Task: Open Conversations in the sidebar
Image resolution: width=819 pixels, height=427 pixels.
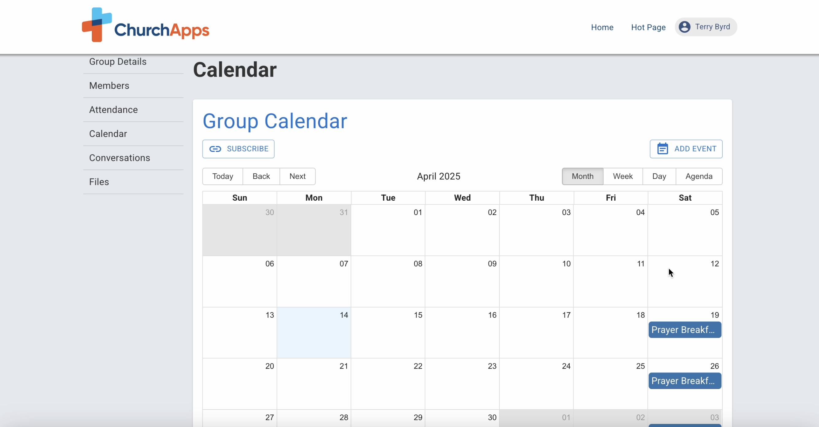Action: [x=119, y=158]
